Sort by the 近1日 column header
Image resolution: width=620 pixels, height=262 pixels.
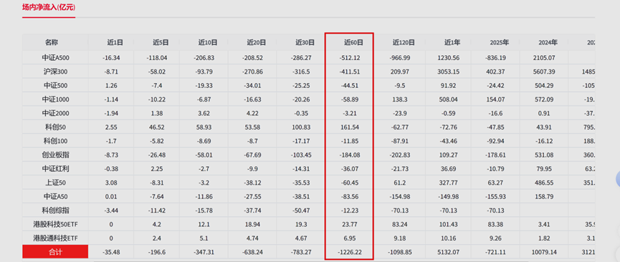pyautogui.click(x=115, y=42)
